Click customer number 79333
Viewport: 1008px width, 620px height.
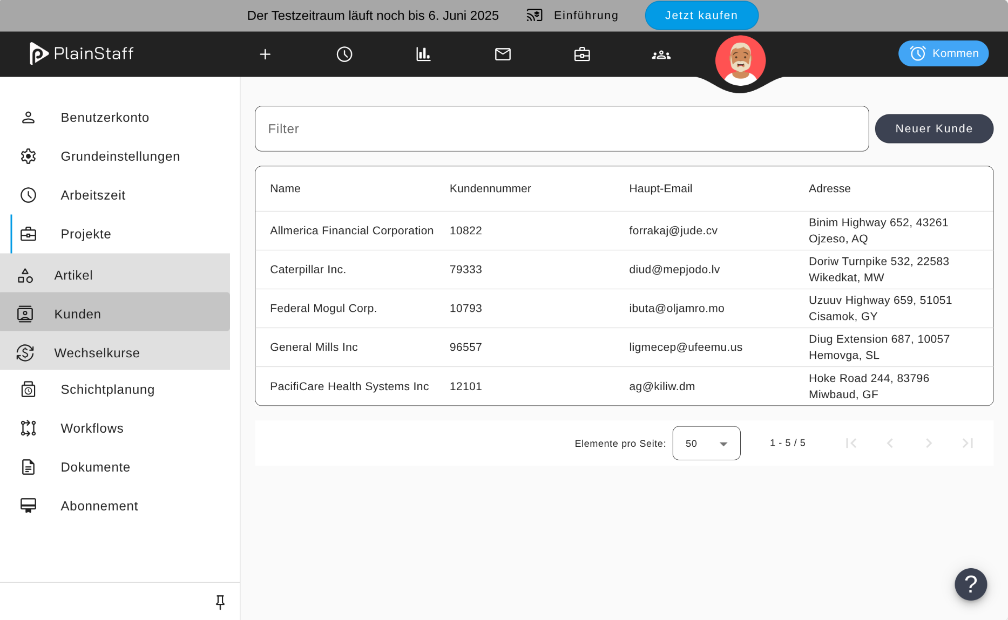pos(465,269)
